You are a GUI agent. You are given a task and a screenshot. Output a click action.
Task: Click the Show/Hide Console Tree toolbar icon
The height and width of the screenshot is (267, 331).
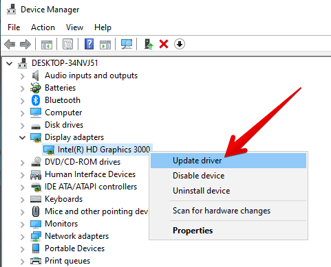pos(47,44)
